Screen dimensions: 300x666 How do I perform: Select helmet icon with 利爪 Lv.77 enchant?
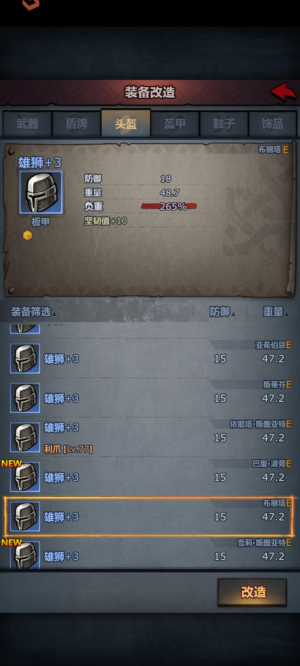[25, 437]
